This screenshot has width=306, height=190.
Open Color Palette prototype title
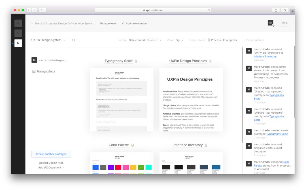pos(119,145)
